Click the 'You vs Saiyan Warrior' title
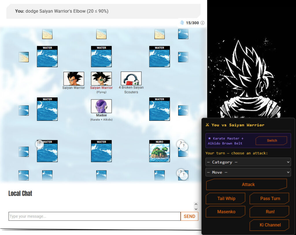The height and width of the screenshot is (235, 296). click(238, 125)
